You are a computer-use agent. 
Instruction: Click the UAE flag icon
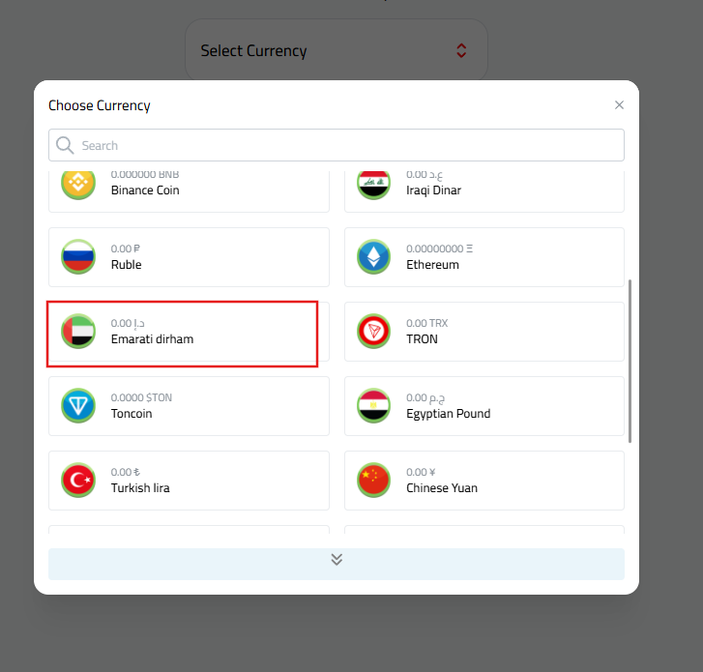pos(78,331)
